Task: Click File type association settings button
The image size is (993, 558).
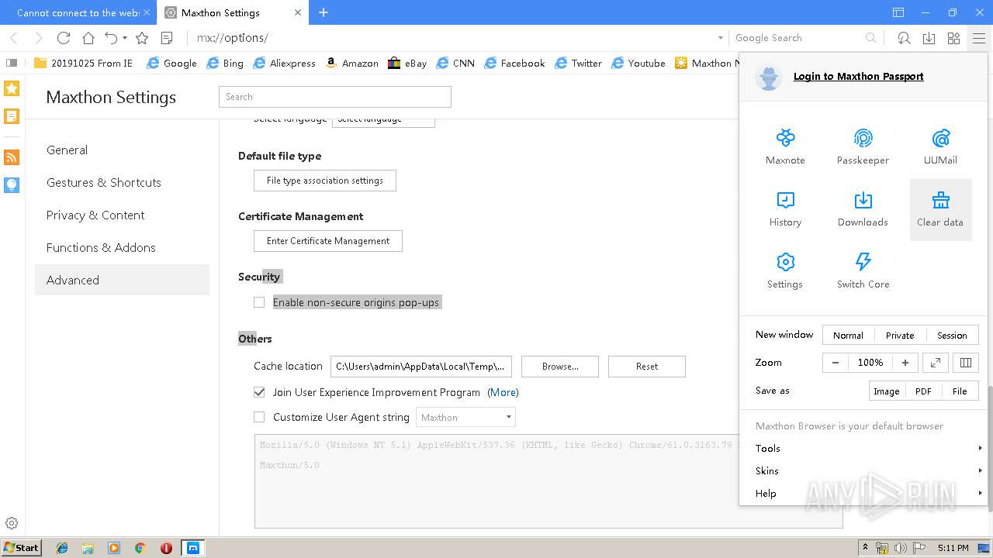Action: coord(325,181)
